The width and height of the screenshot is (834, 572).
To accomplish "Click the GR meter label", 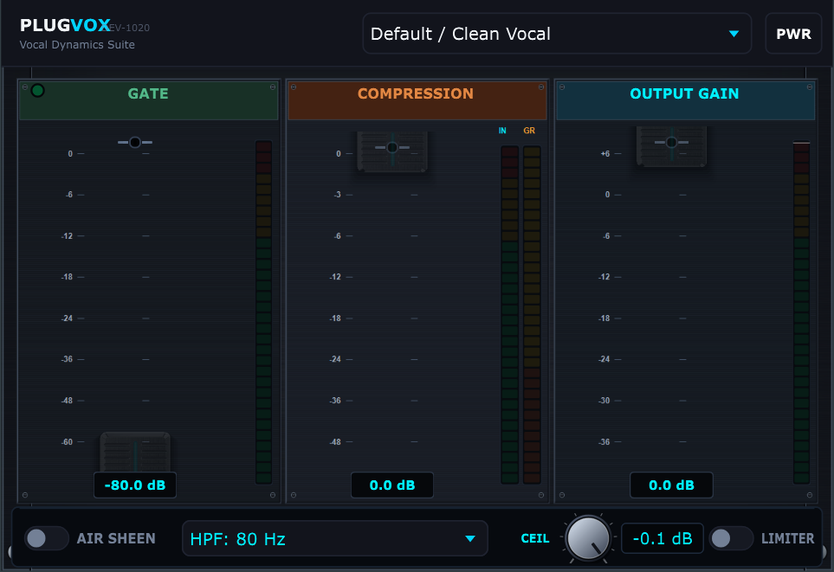I will pos(528,131).
